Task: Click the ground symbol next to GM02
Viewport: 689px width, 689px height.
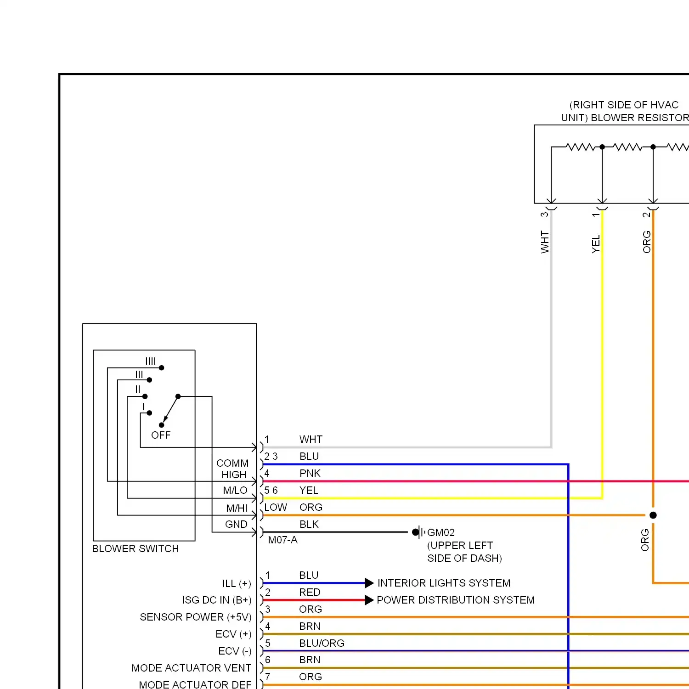Action: pyautogui.click(x=418, y=532)
